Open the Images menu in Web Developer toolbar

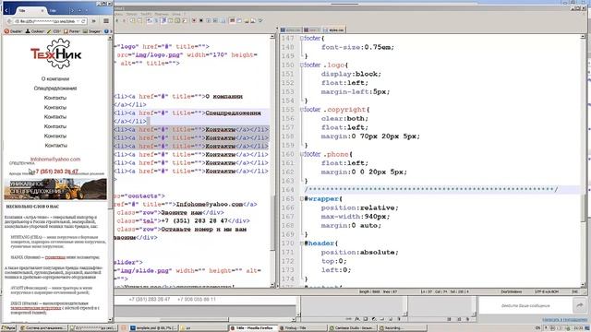91,31
